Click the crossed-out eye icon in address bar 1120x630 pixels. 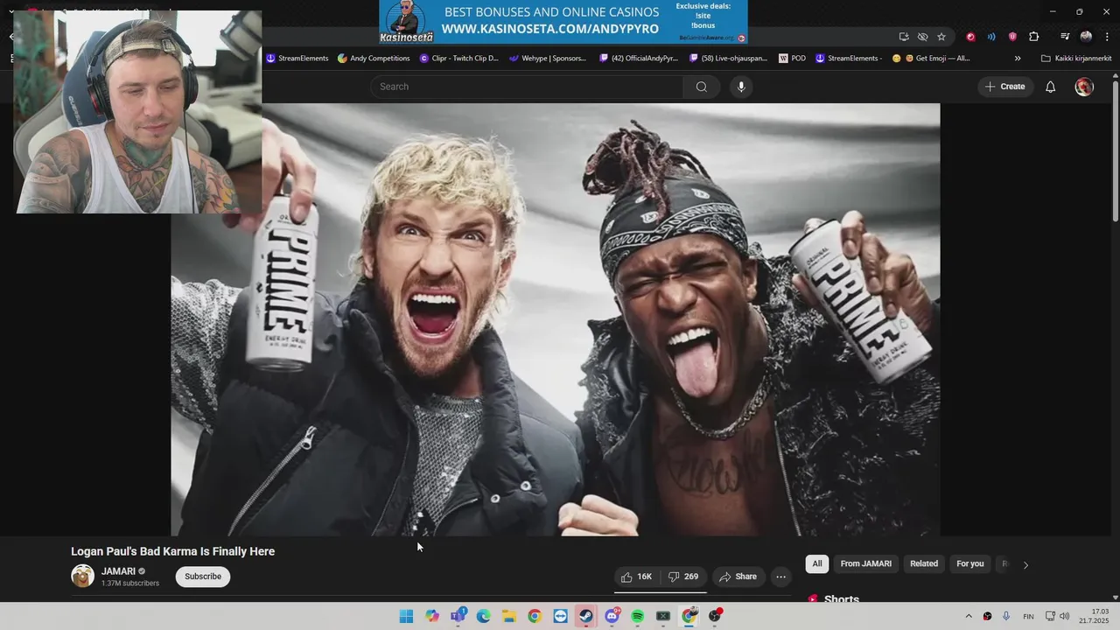[x=922, y=37]
